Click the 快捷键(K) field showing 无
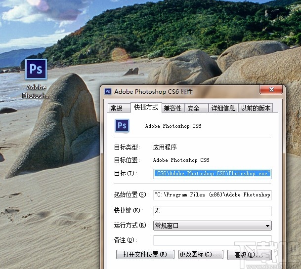The image size is (301, 269). pyautogui.click(x=213, y=211)
